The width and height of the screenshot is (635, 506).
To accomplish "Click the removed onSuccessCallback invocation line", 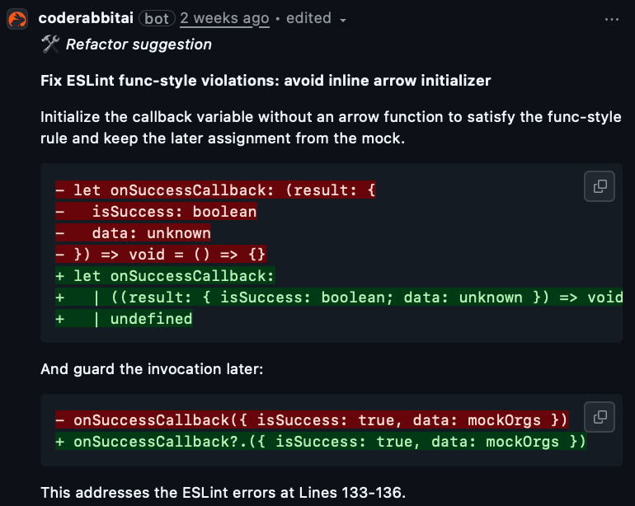I will point(312,420).
